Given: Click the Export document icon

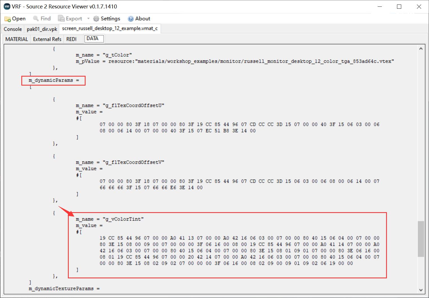Looking at the screenshot, I should (x=61, y=19).
